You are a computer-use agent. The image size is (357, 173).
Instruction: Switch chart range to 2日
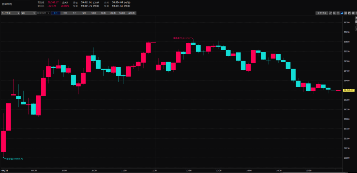coord(65,13)
